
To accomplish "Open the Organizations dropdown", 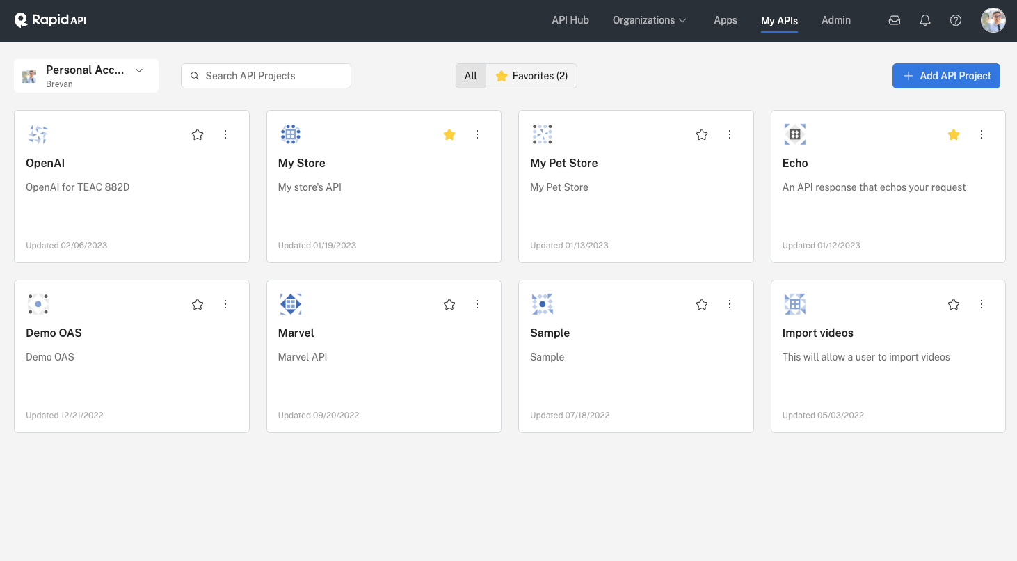I will click(649, 20).
